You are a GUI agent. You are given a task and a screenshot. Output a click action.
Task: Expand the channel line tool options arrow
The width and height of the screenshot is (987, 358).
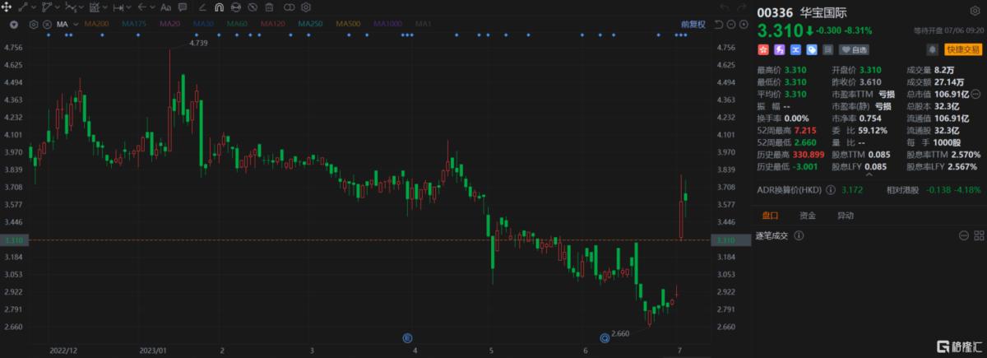coord(57,7)
